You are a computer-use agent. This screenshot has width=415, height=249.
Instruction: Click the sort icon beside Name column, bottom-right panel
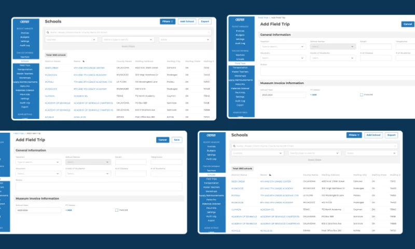tap(270, 175)
